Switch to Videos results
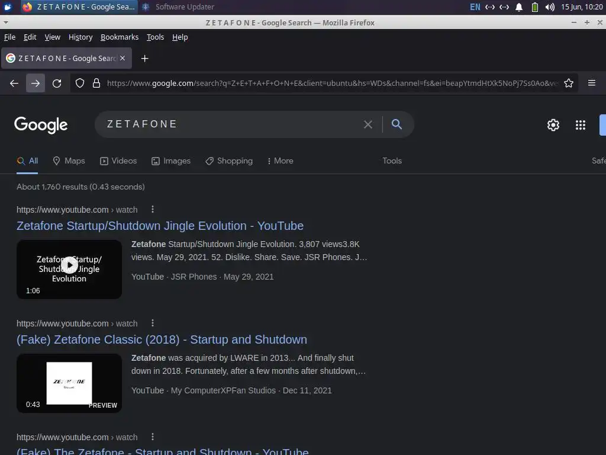 [x=118, y=161]
